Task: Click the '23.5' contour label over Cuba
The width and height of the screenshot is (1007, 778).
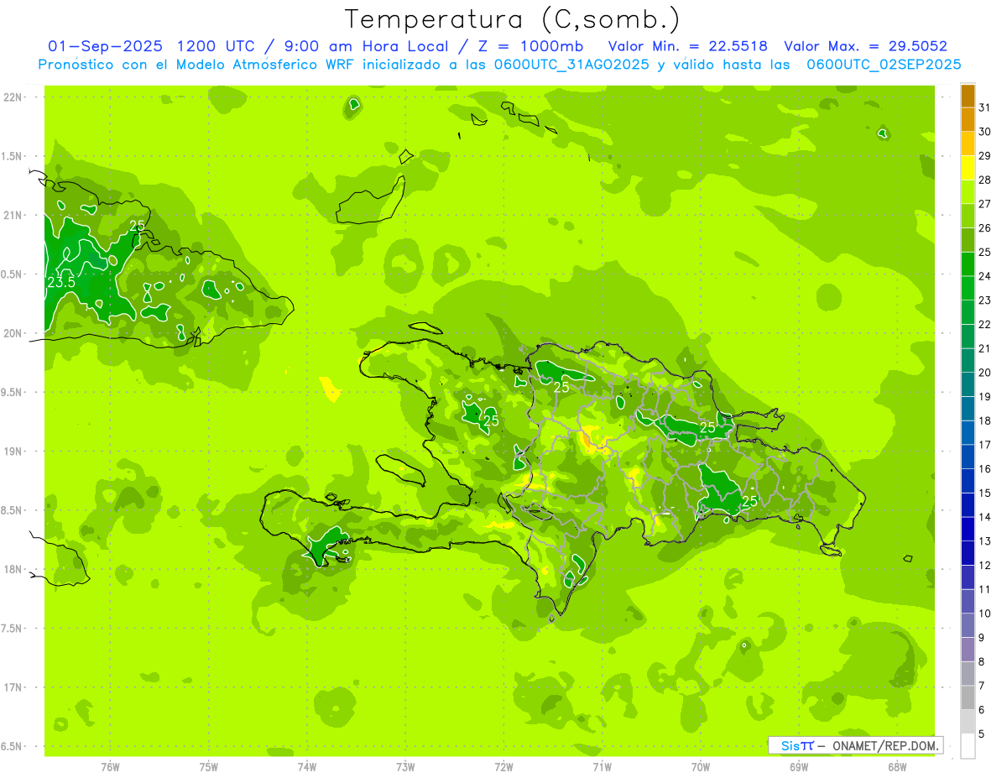Action: (x=61, y=282)
